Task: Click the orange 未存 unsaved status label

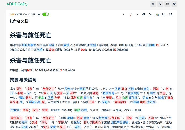Action: (12, 14)
